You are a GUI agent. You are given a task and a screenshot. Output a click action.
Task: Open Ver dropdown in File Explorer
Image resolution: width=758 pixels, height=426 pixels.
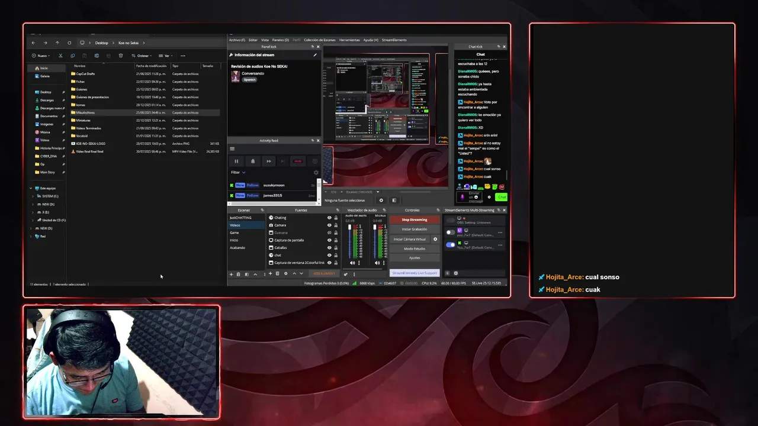click(165, 56)
